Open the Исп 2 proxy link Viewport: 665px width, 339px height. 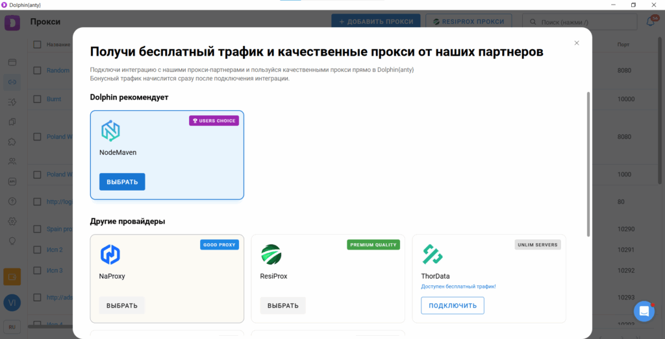55,250
